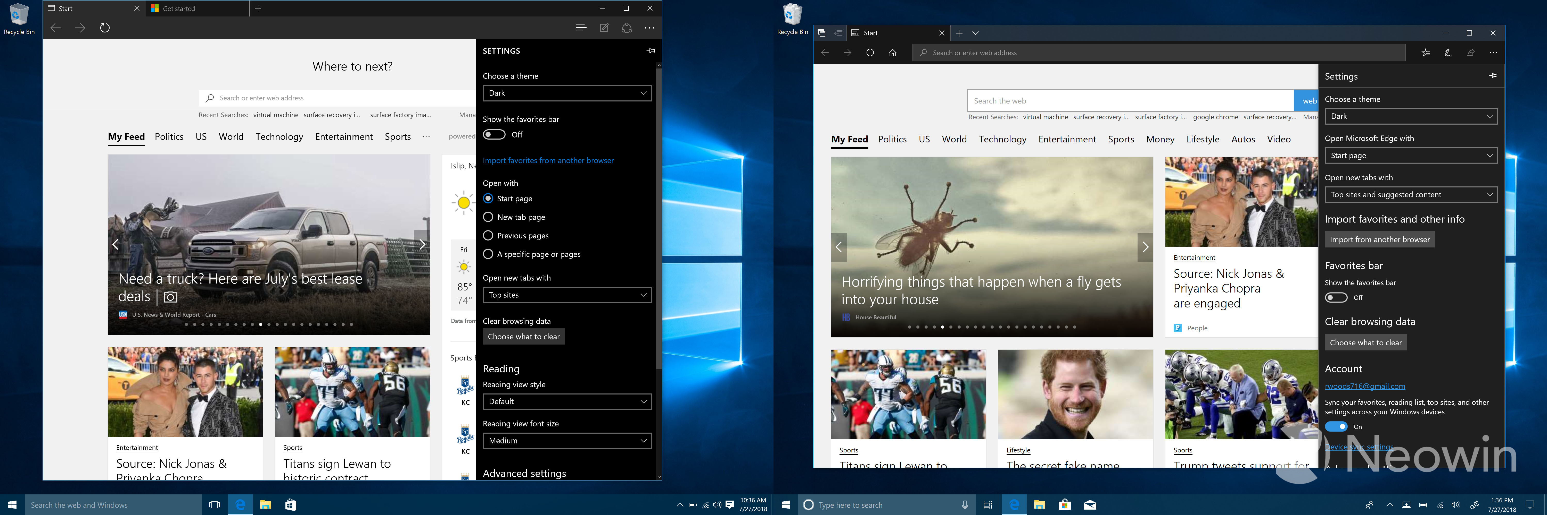Viewport: 1547px width, 515px height.
Task: Select the New tab page radio option
Action: click(x=488, y=217)
